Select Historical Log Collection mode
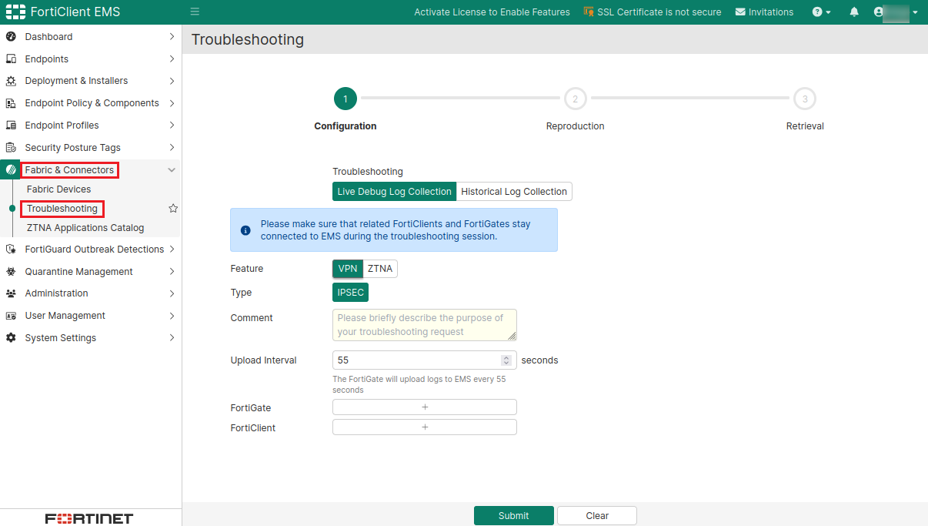This screenshot has width=928, height=526. point(513,192)
